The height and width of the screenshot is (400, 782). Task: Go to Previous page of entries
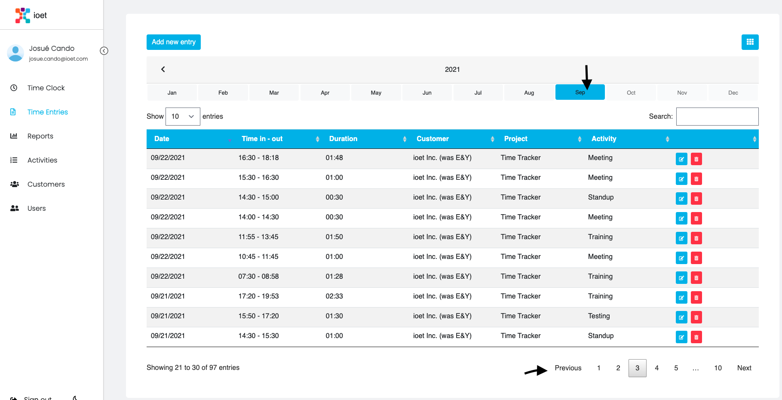coord(568,368)
